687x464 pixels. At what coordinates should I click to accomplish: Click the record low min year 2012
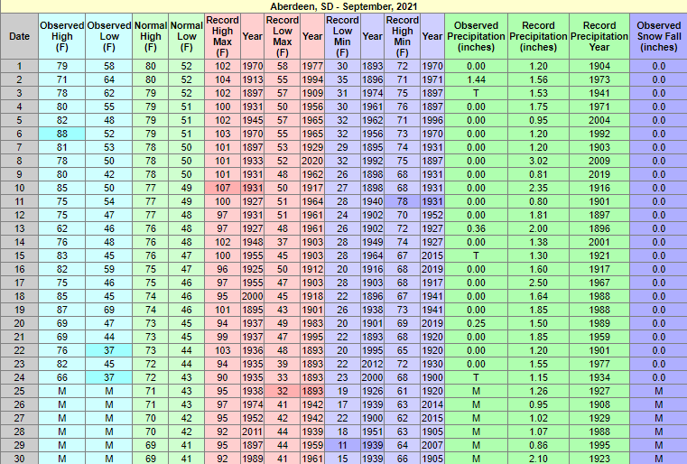373,365
